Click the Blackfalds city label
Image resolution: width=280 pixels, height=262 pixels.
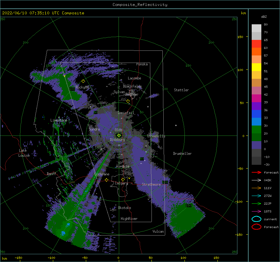pos(132,86)
